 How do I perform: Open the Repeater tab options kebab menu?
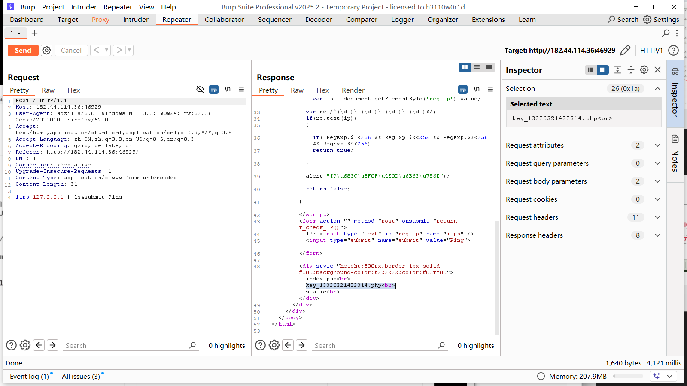pyautogui.click(x=677, y=33)
